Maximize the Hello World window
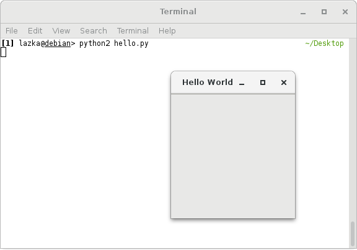This screenshot has height=250, width=357. coord(263,83)
